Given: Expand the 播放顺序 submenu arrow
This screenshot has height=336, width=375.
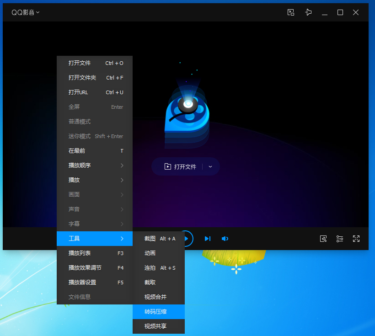Looking at the screenshot, I should pyautogui.click(x=122, y=165).
